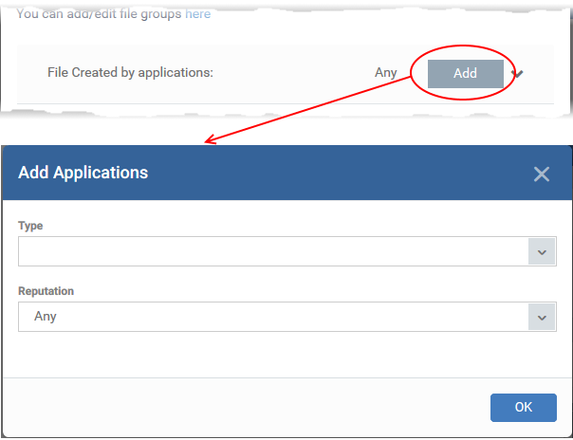Open the "here" file groups link
Image resolution: width=573 pixels, height=440 pixels.
[x=197, y=14]
